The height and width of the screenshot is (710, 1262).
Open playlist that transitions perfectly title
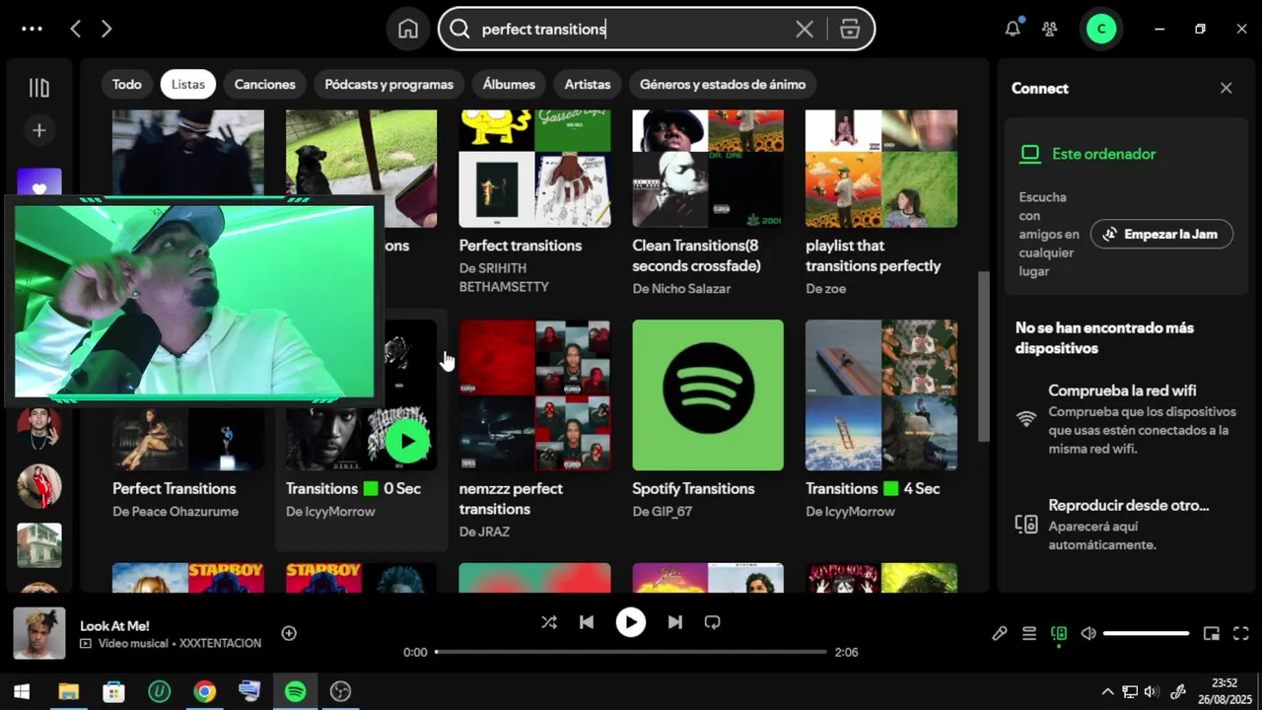(x=873, y=255)
